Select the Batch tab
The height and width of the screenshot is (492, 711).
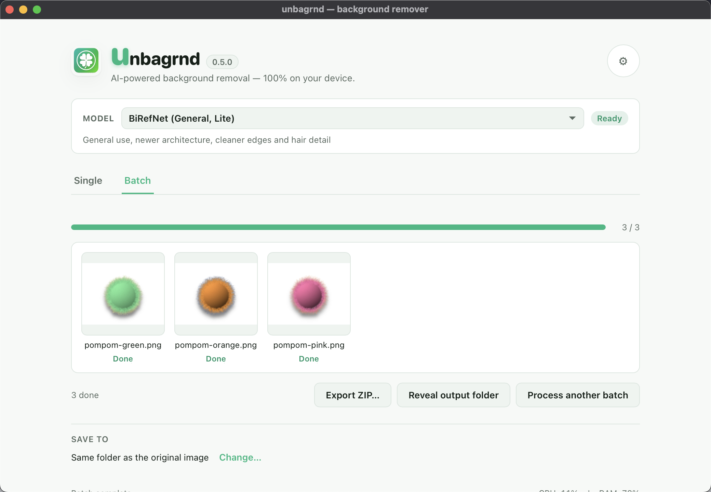coord(137,180)
